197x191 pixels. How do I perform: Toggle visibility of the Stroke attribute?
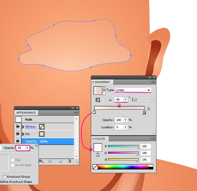click(18, 127)
